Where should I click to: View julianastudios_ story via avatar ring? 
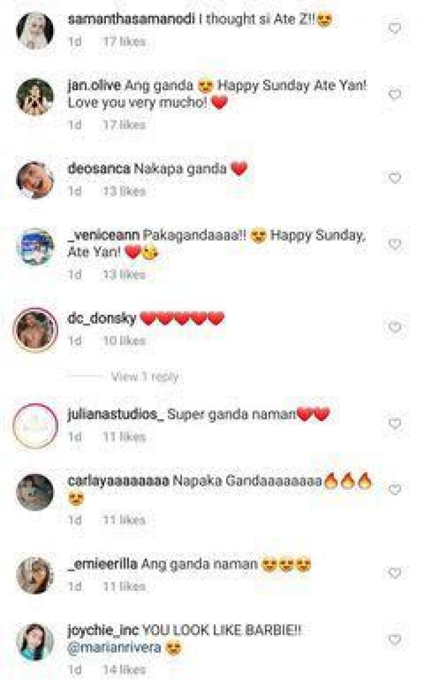35,426
